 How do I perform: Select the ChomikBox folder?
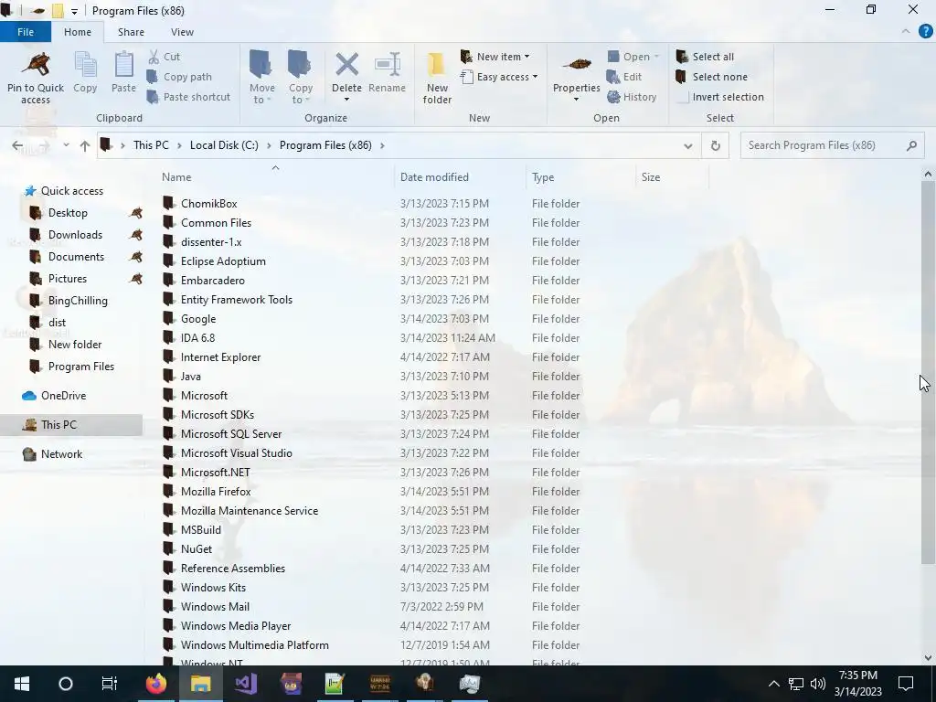(x=209, y=204)
